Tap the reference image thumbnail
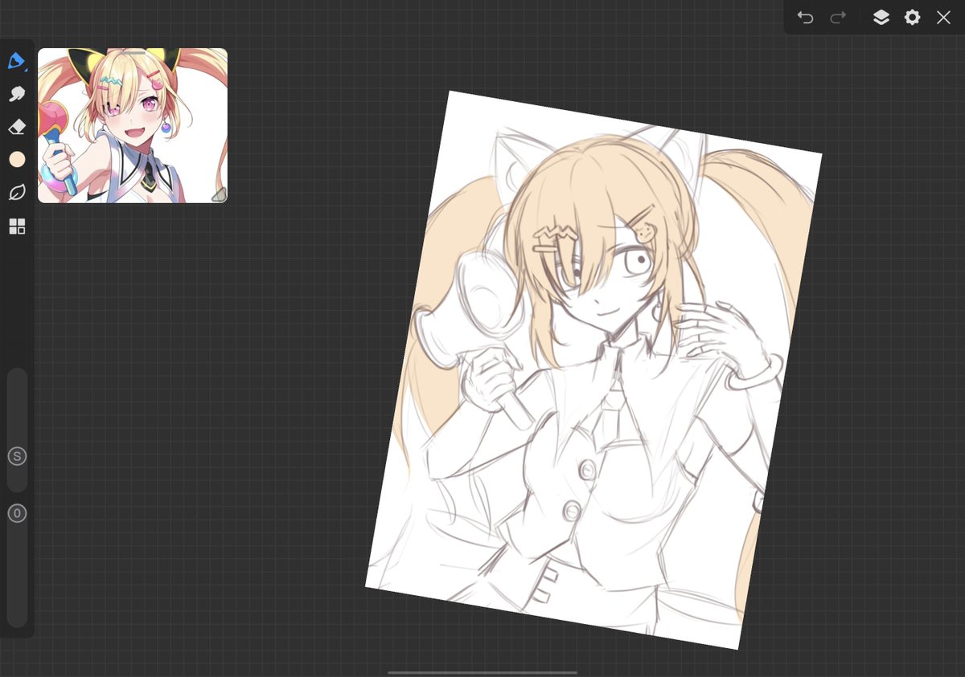This screenshot has width=965, height=677. (133, 125)
